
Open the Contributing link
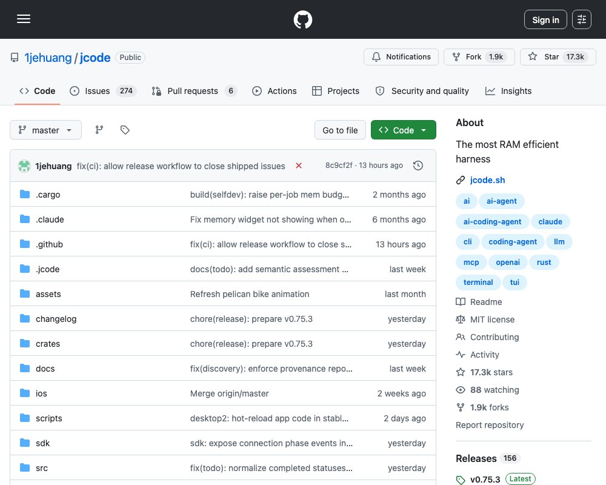click(x=487, y=337)
